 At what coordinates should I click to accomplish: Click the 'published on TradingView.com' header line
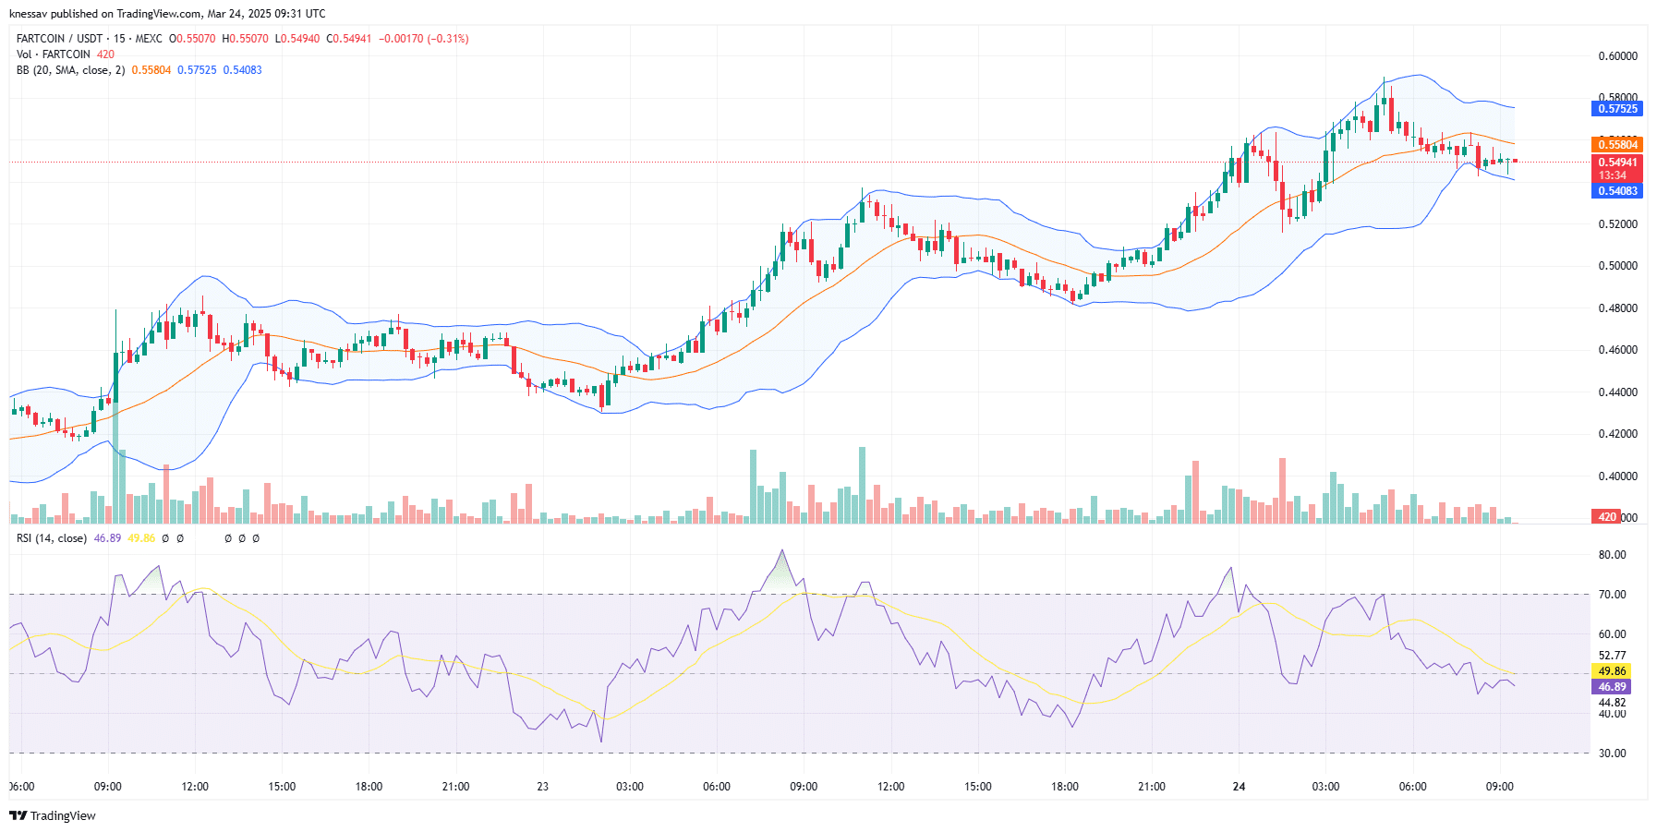click(167, 14)
